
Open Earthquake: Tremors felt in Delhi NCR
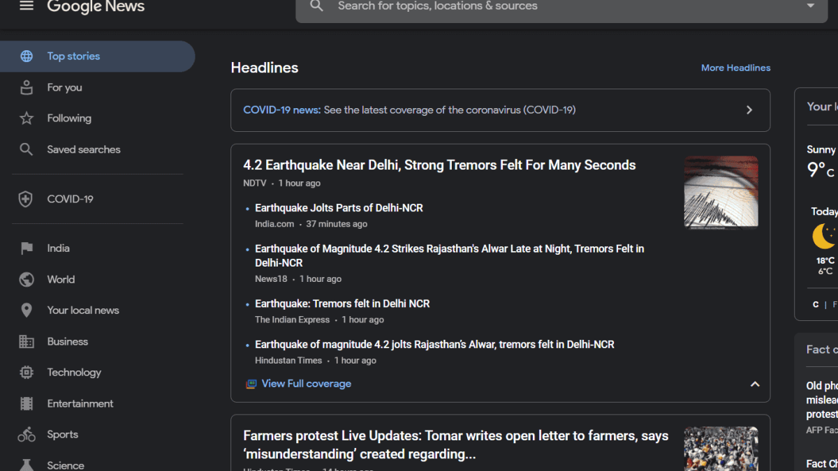point(342,304)
